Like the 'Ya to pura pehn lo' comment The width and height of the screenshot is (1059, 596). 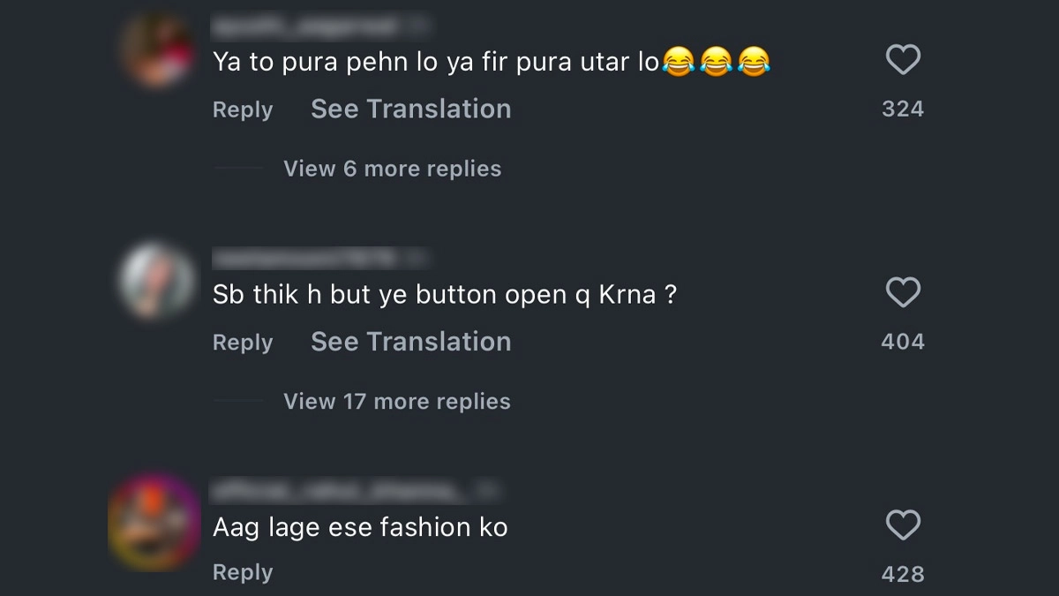(902, 60)
